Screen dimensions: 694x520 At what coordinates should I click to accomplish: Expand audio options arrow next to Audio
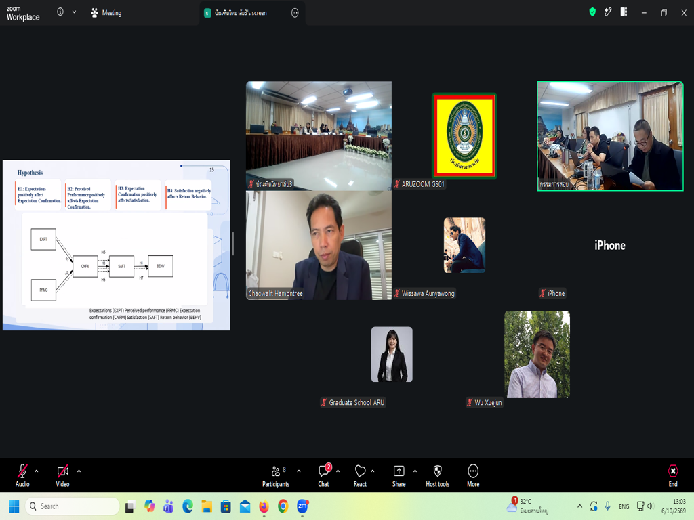click(37, 471)
